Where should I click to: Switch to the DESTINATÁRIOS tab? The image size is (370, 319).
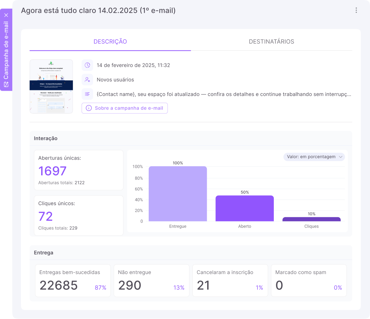tap(271, 42)
